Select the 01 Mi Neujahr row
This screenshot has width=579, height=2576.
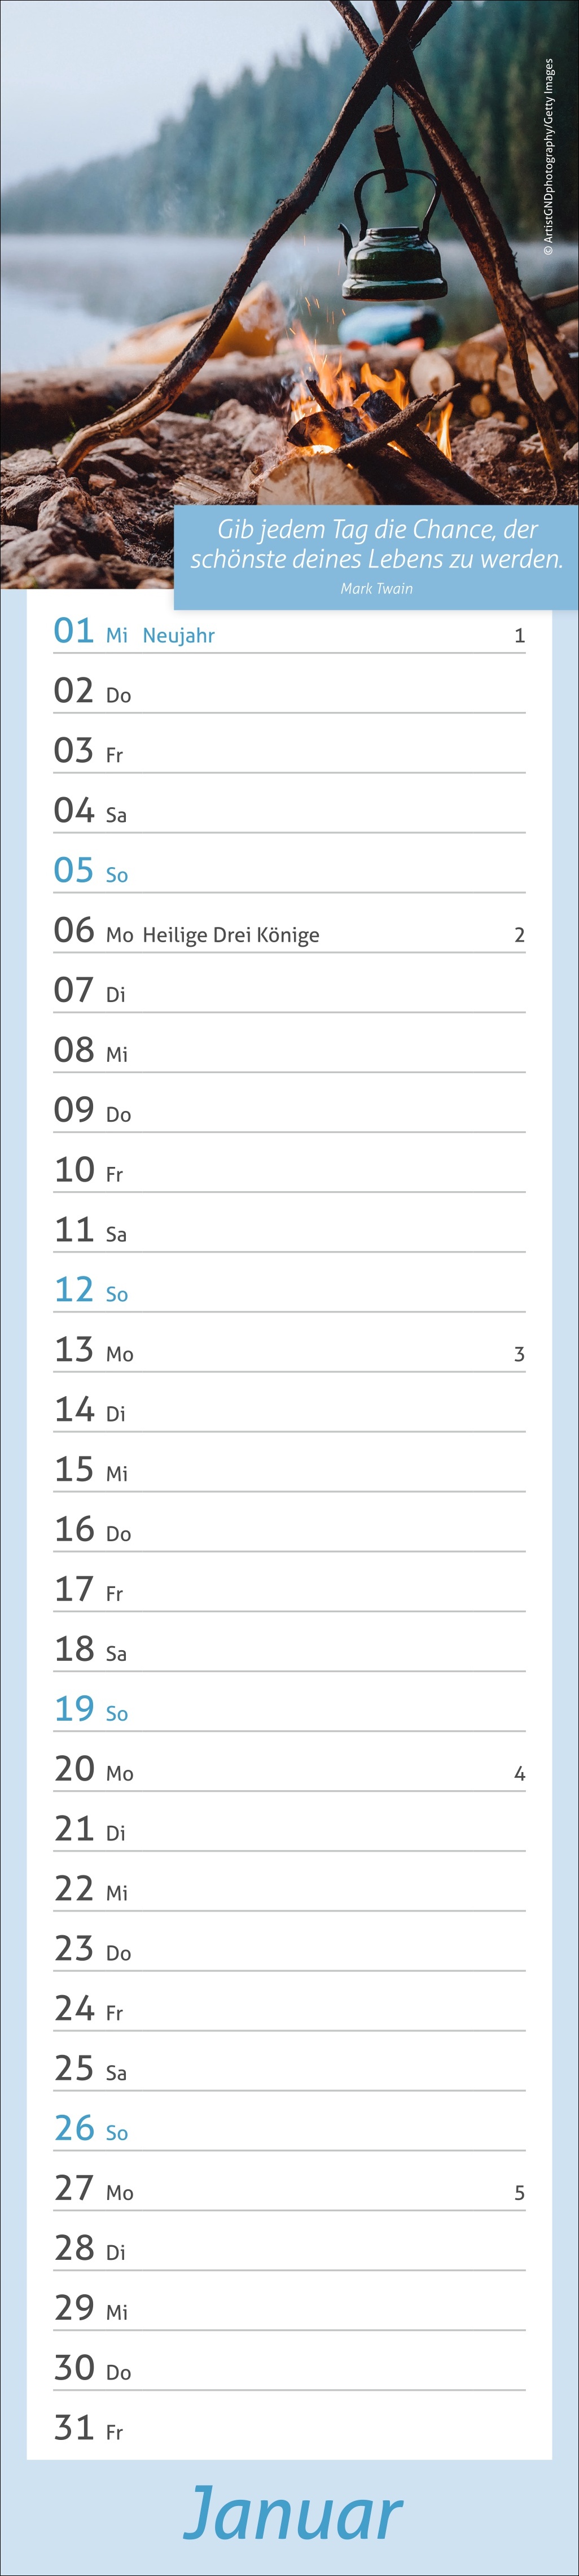pyautogui.click(x=289, y=632)
